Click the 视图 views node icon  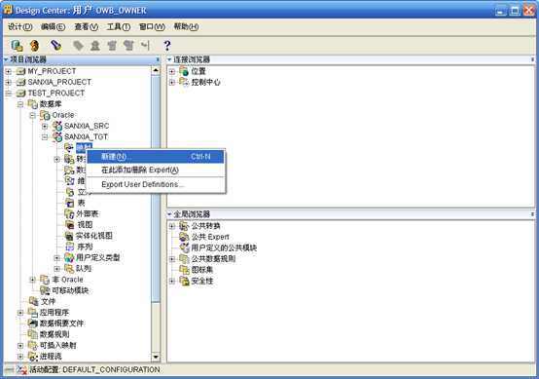pyautogui.click(x=70, y=225)
